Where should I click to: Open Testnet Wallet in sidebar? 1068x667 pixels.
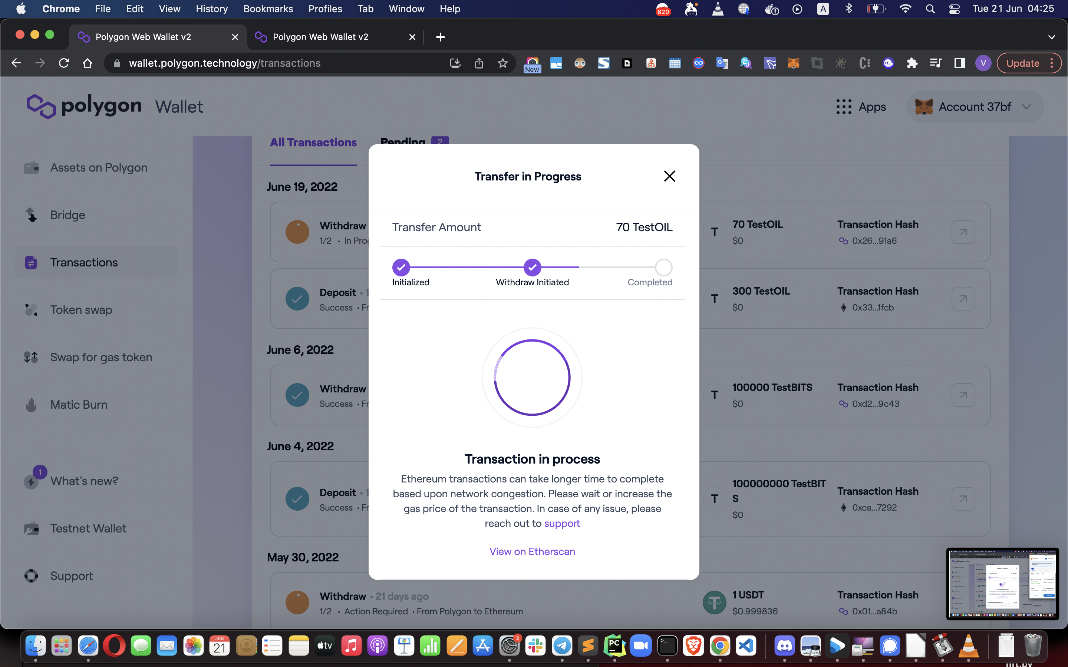(x=88, y=528)
